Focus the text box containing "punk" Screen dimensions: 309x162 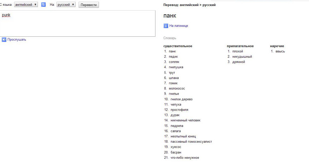[x=77, y=23]
